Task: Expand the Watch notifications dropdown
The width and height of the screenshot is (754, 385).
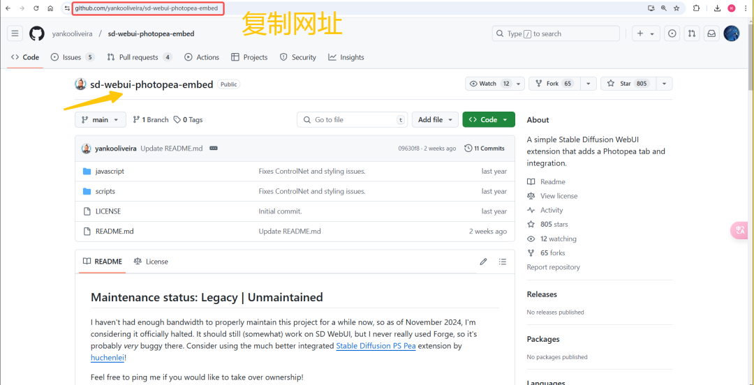Action: pos(495,84)
